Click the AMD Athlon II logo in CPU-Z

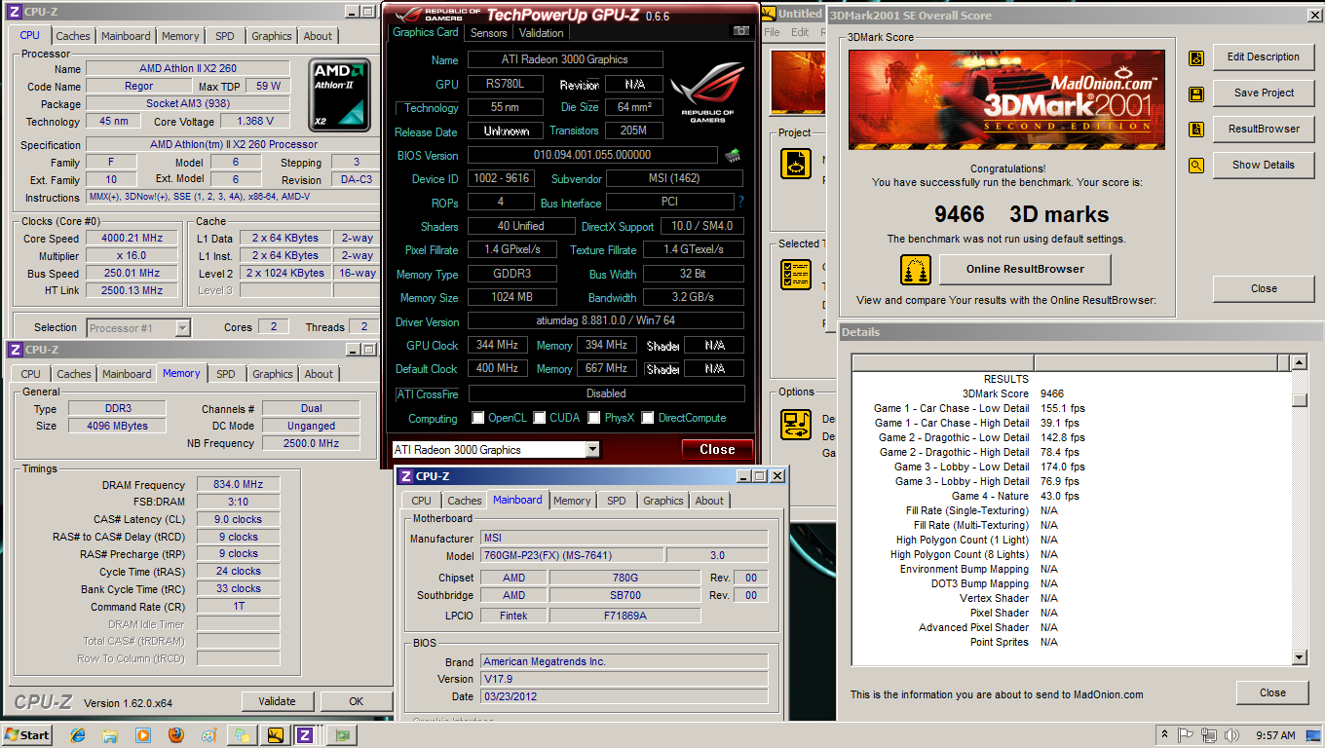tap(340, 95)
